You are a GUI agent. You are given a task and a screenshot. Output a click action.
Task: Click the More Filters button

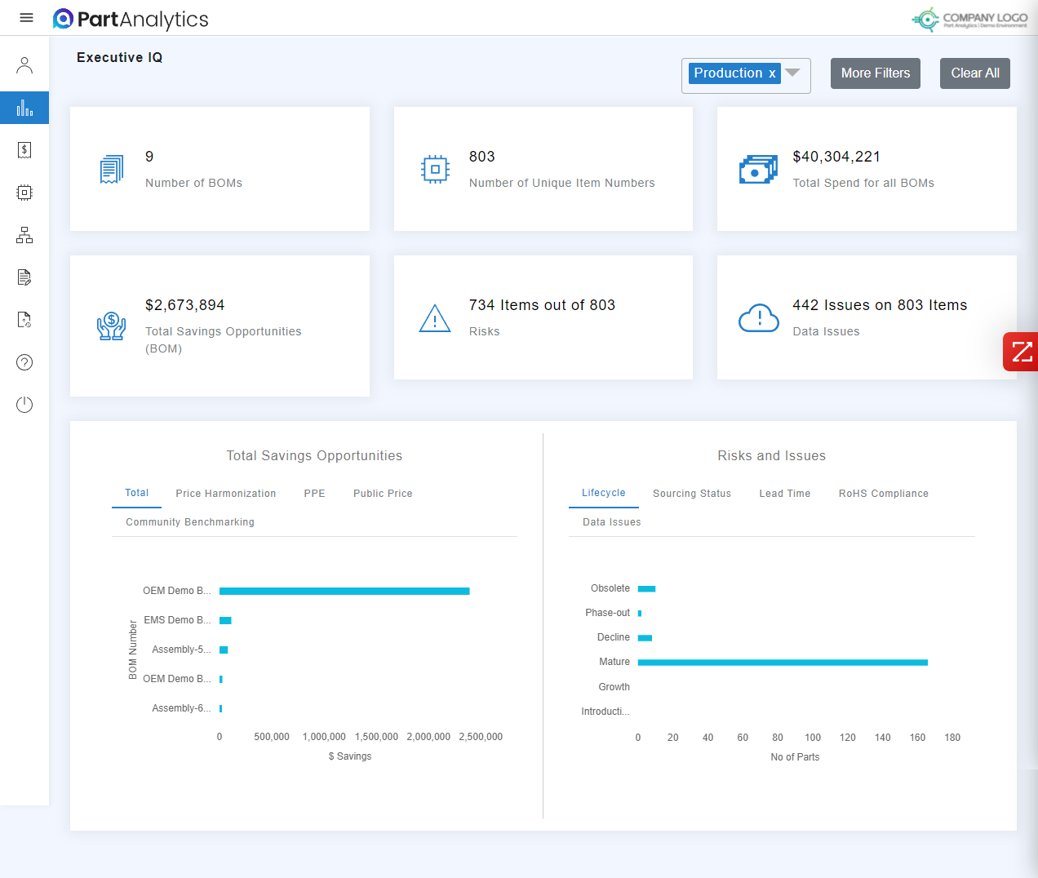coord(875,73)
